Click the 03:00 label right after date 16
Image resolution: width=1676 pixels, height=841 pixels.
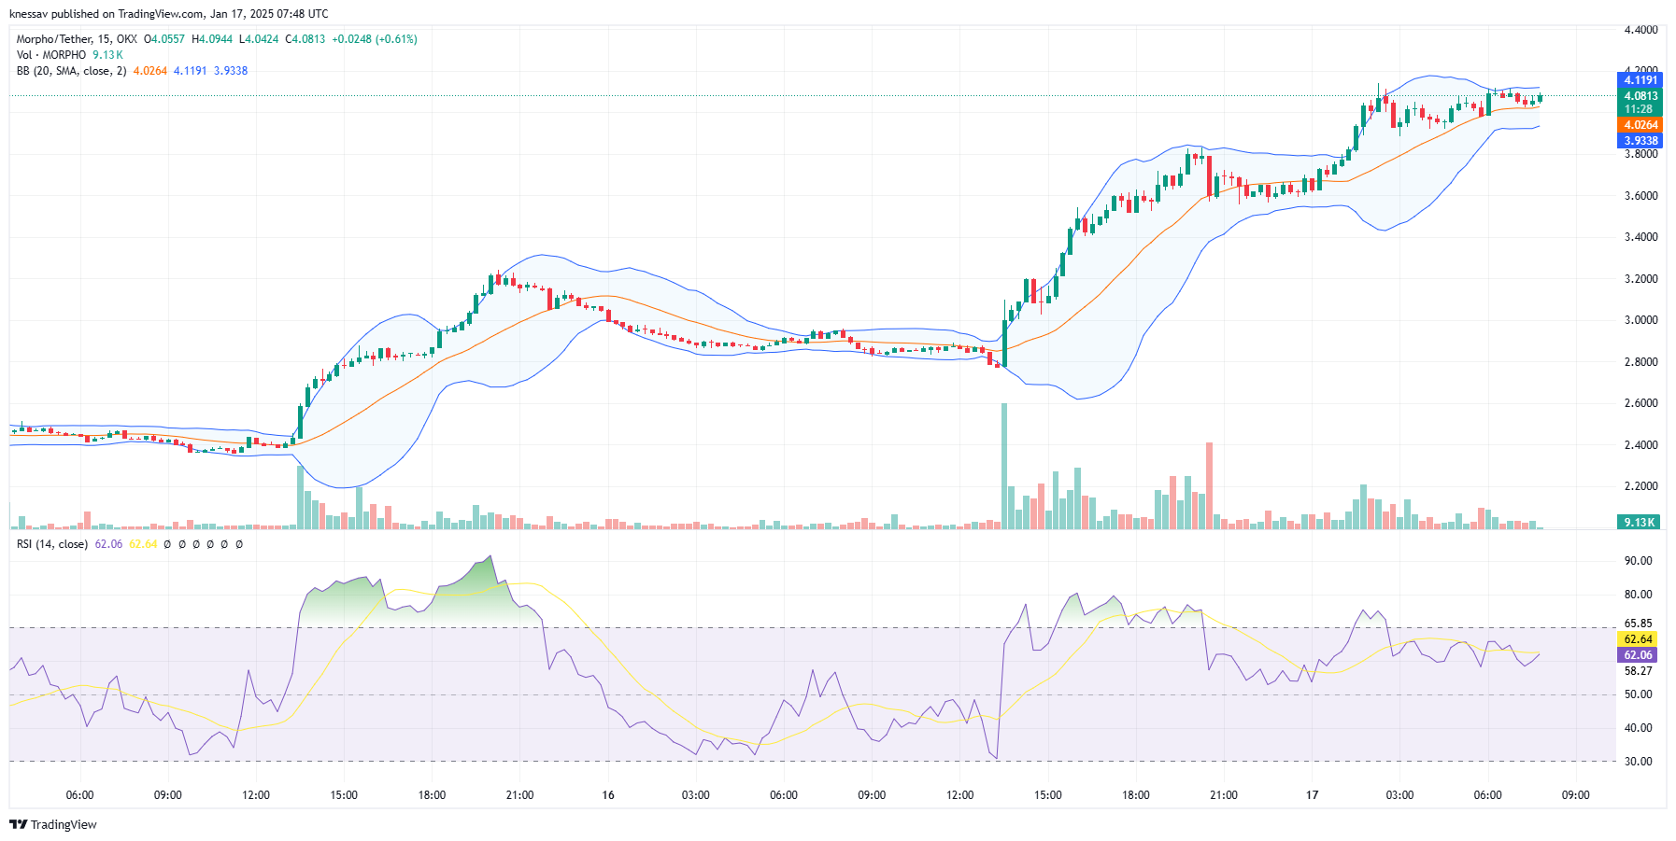pyautogui.click(x=695, y=795)
